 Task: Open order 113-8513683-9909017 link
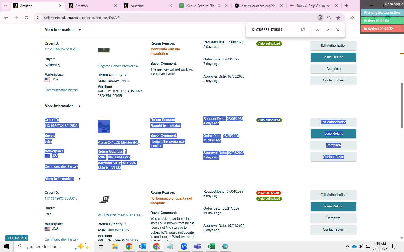pos(61,199)
